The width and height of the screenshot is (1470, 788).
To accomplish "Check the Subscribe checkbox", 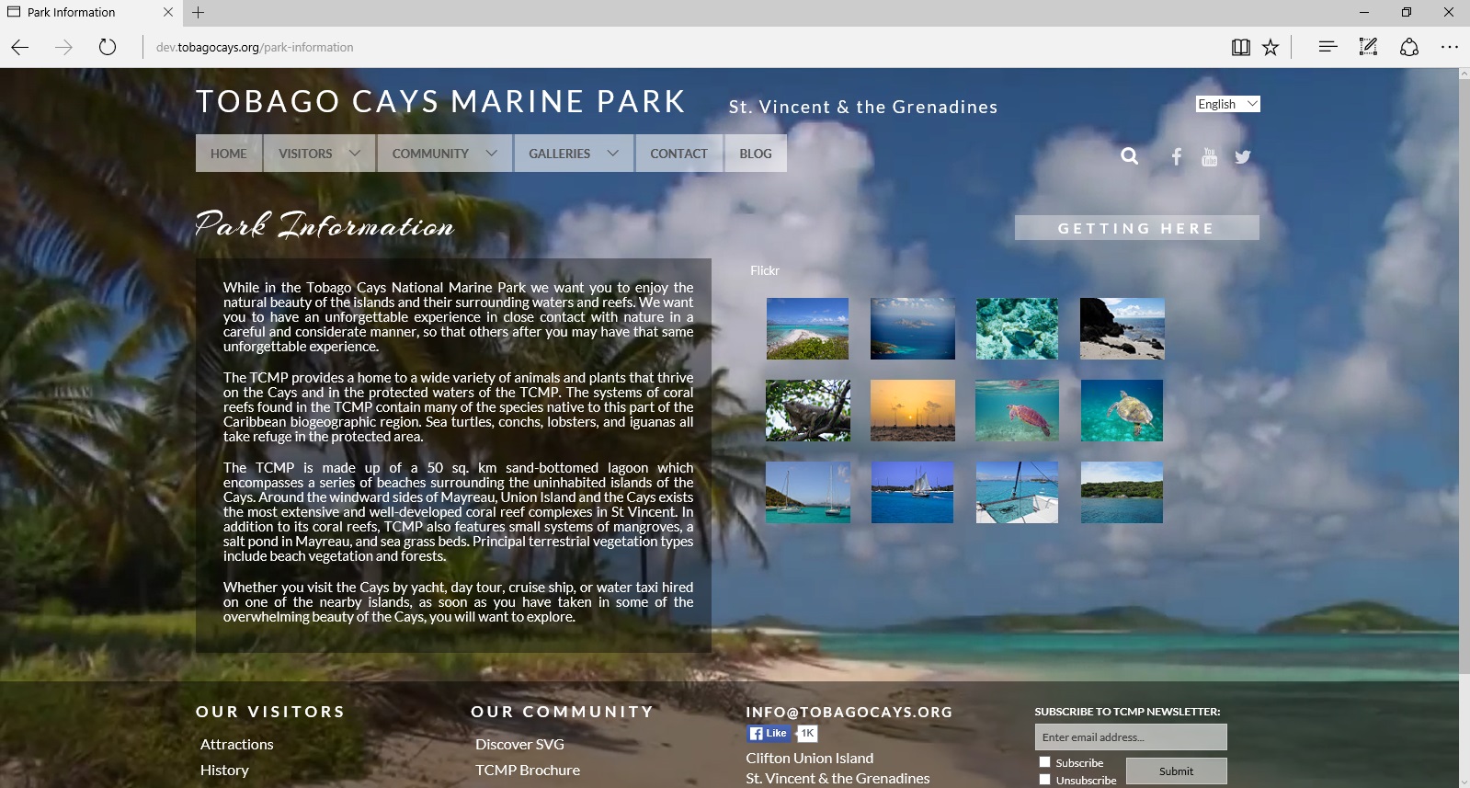I will (1044, 762).
